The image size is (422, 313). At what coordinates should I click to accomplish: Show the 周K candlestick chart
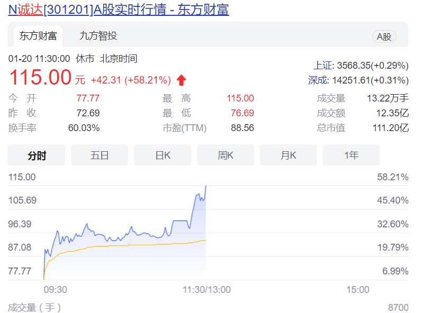pyautogui.click(x=226, y=155)
